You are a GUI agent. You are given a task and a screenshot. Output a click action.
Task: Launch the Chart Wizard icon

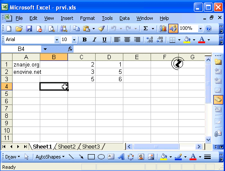tap(163, 28)
